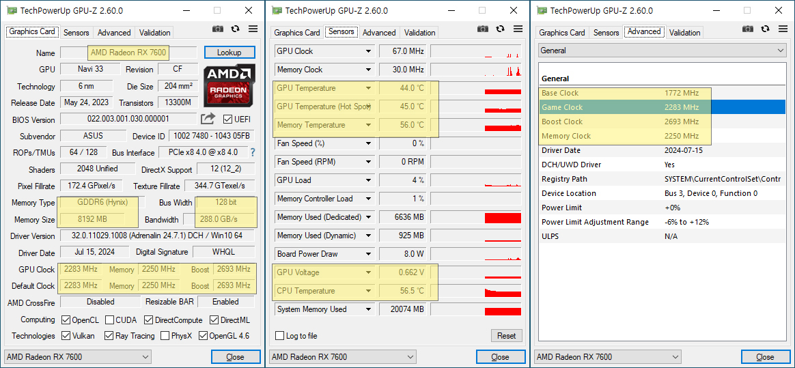Viewport: 795px width, 368px height.
Task: Open the GPU Clock sensor dropdown
Action: (x=369, y=51)
